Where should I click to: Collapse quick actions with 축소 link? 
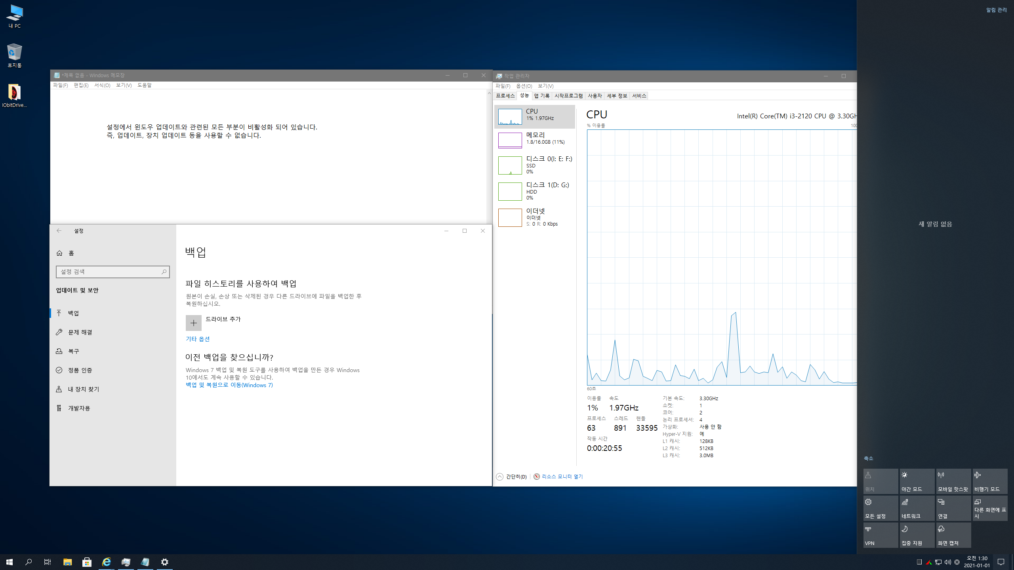868,458
